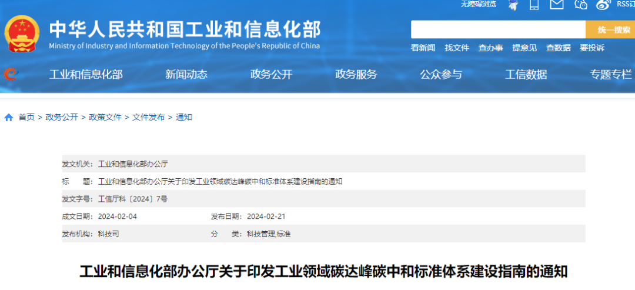Open the RSS subscription link

coord(626,4)
